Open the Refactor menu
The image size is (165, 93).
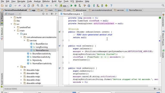pos(46,1)
